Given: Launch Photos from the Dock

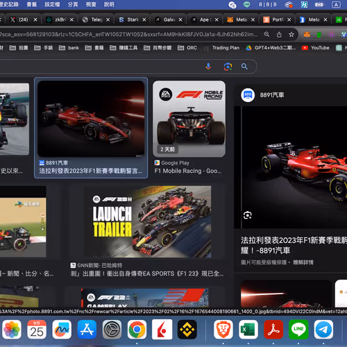Looking at the screenshot, I should (12, 330).
